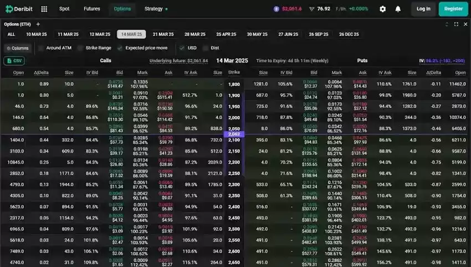The image size is (471, 267).
Task: Click the Log In button
Action: click(423, 9)
